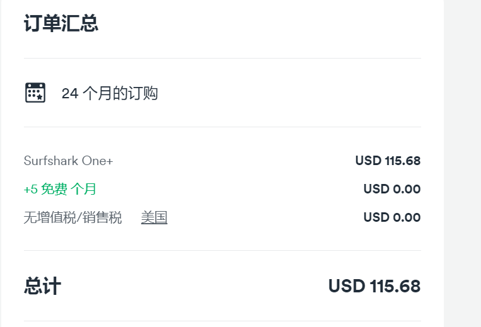Click the gray area right of the summary panel
This screenshot has width=481, height=327.
point(462,164)
